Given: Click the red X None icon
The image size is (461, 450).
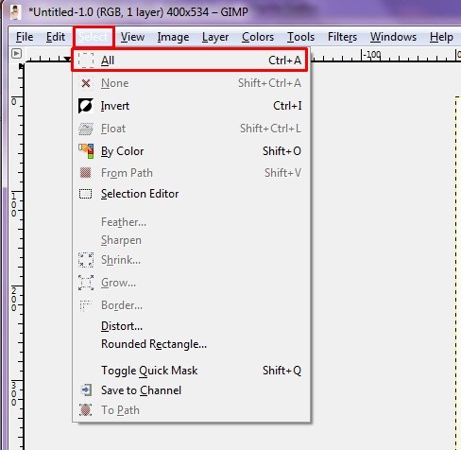Looking at the screenshot, I should 86,83.
